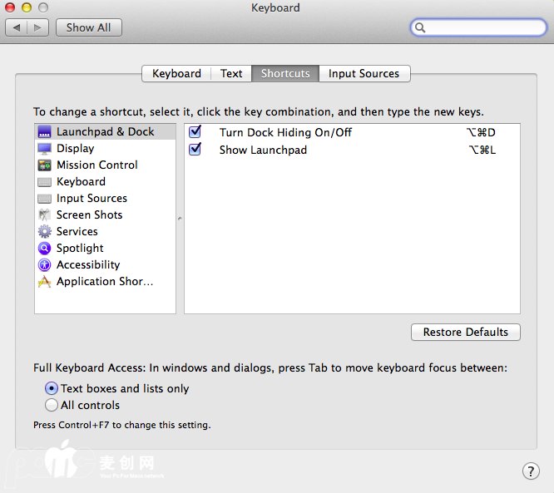The image size is (554, 493).
Task: Select the Launchpad & Dock category icon
Action: click(45, 132)
